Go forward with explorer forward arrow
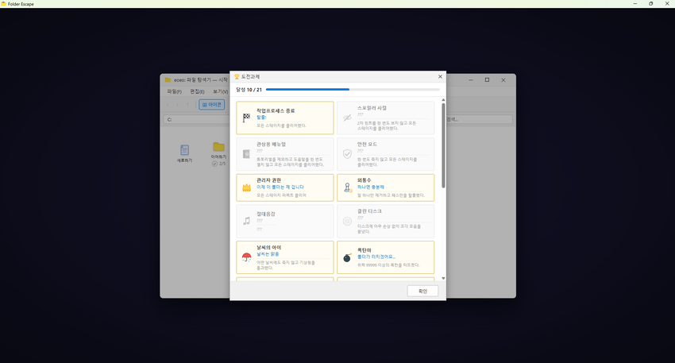 click(177, 105)
